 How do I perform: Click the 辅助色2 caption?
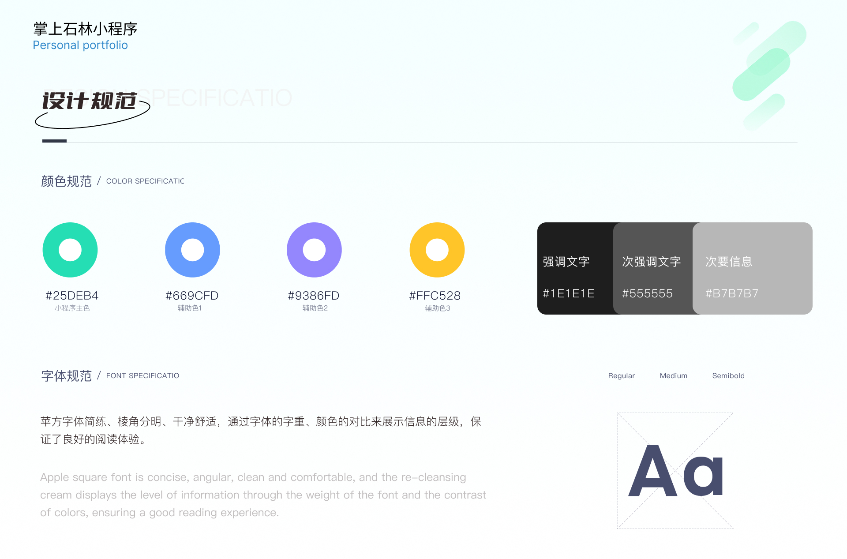click(315, 308)
